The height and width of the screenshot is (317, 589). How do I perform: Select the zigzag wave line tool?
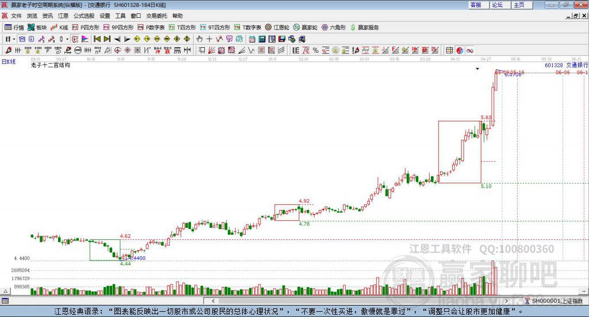click(x=251, y=50)
